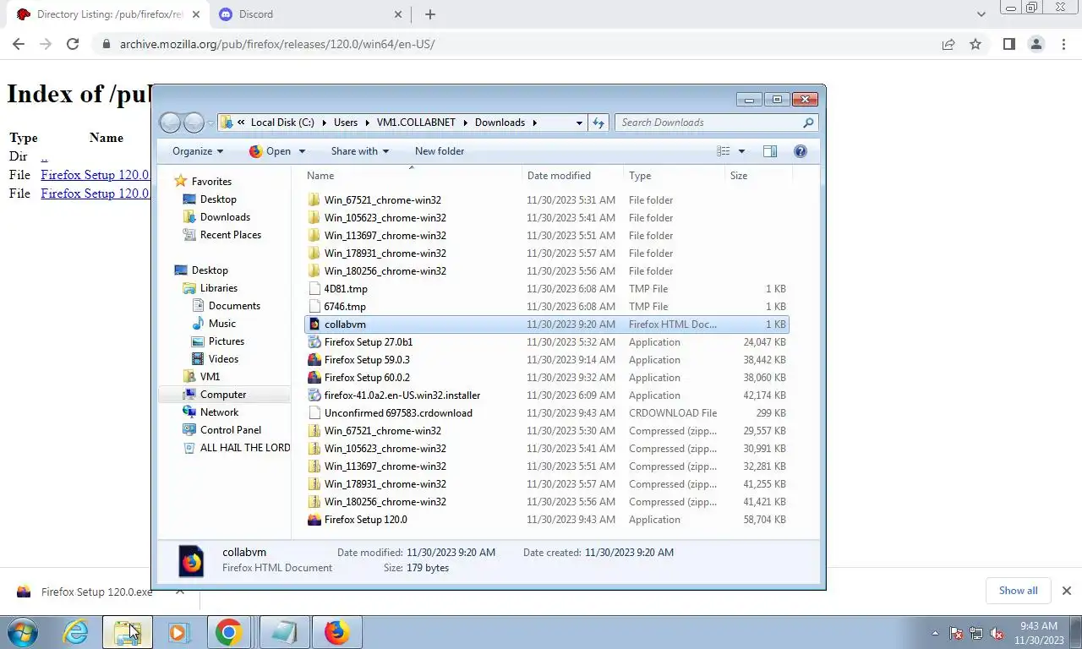Select the Win_180256_chrome-win32 zip icon
Screen dimensions: 1082x649
(314, 502)
